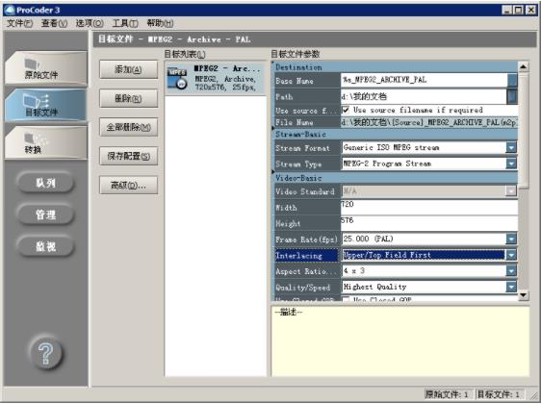Minimize the ProCoder 3 window
The width and height of the screenshot is (541, 404).
[506, 11]
